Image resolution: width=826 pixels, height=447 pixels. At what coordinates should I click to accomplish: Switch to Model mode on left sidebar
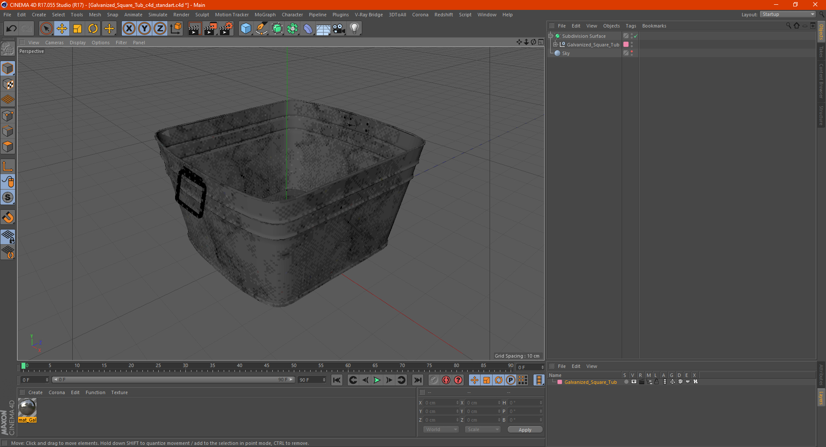(8, 69)
